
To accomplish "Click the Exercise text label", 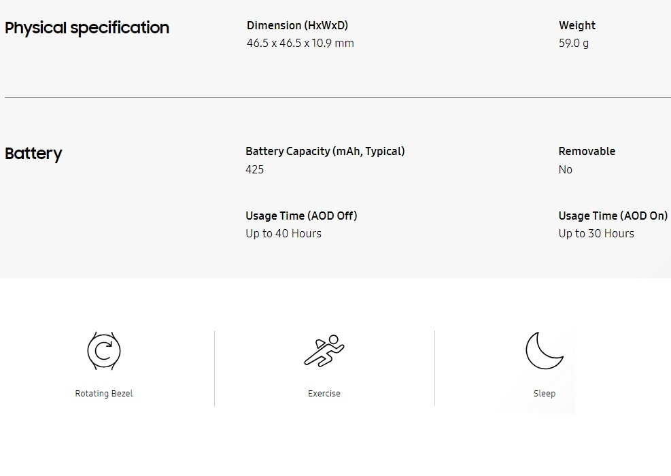I will tap(324, 394).
